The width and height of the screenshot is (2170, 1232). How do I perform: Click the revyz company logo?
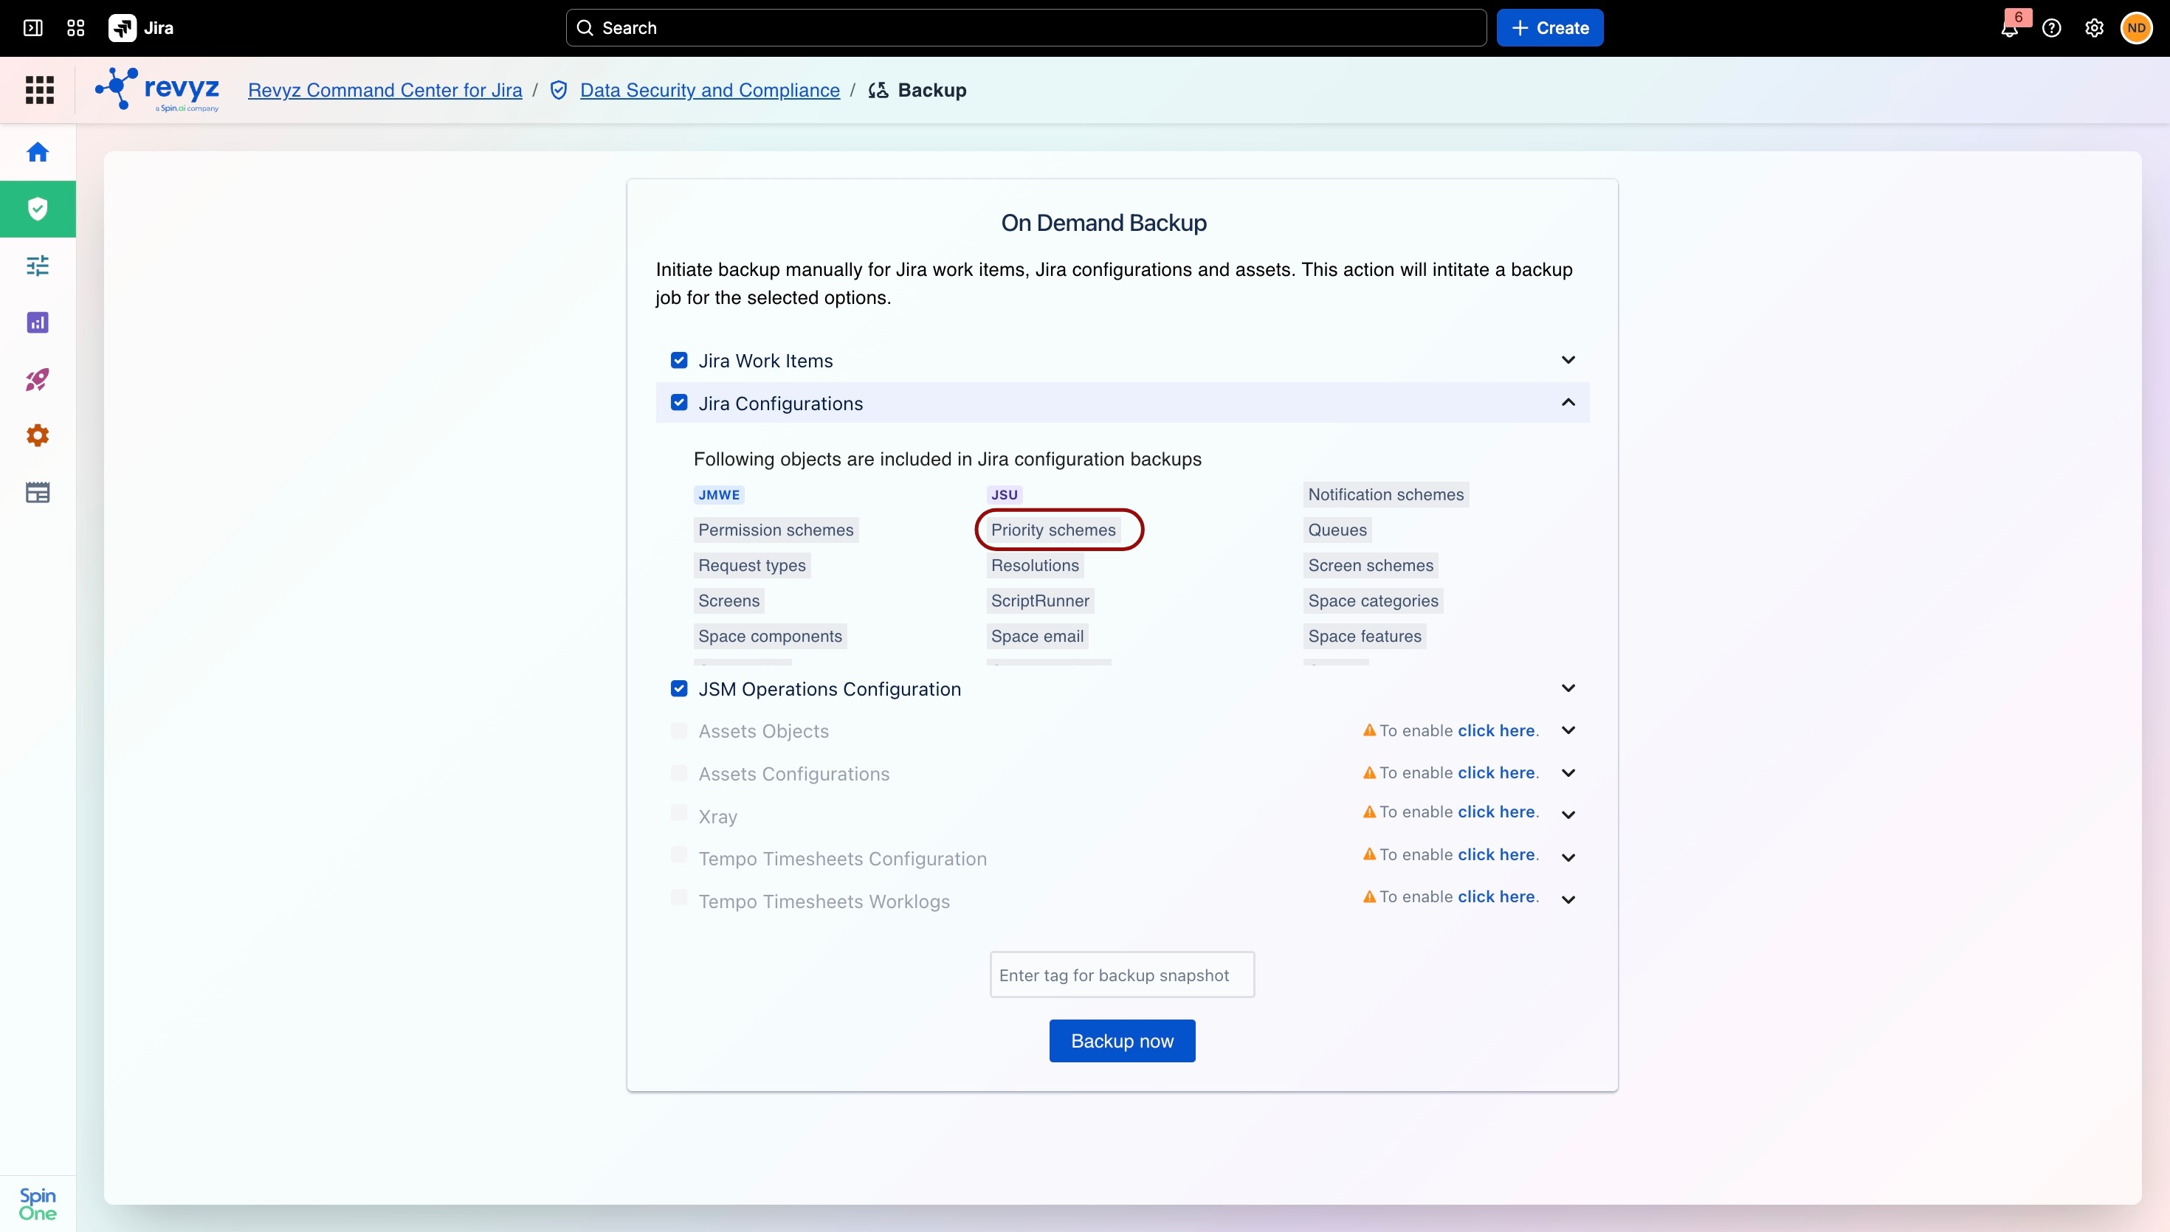pyautogui.click(x=157, y=90)
